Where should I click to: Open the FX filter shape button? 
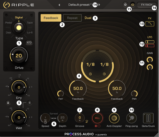(x=150, y=24)
